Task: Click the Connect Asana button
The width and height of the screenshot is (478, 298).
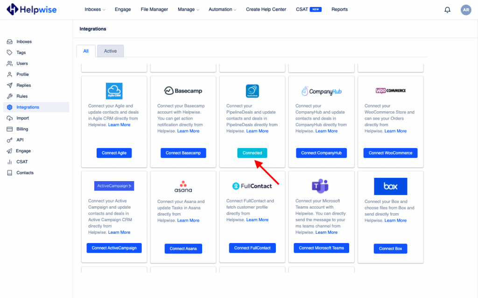Action: [183, 249]
